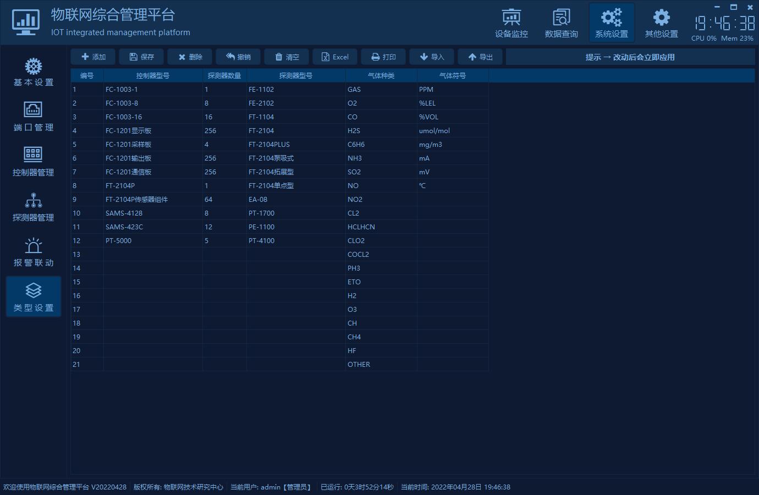Print the table with 打印 button
The width and height of the screenshot is (759, 495).
[383, 57]
